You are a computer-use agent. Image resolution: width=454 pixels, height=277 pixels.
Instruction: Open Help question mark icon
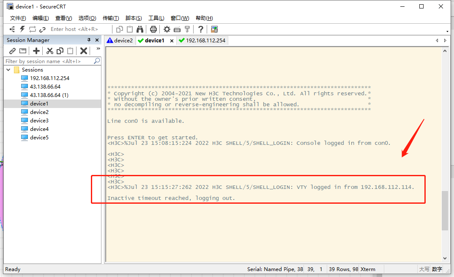click(200, 29)
